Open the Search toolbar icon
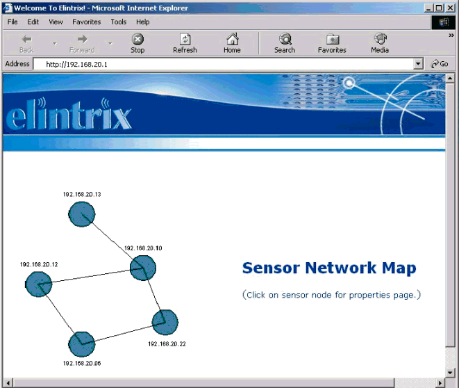Viewport: 459px width, 388px height. point(285,43)
